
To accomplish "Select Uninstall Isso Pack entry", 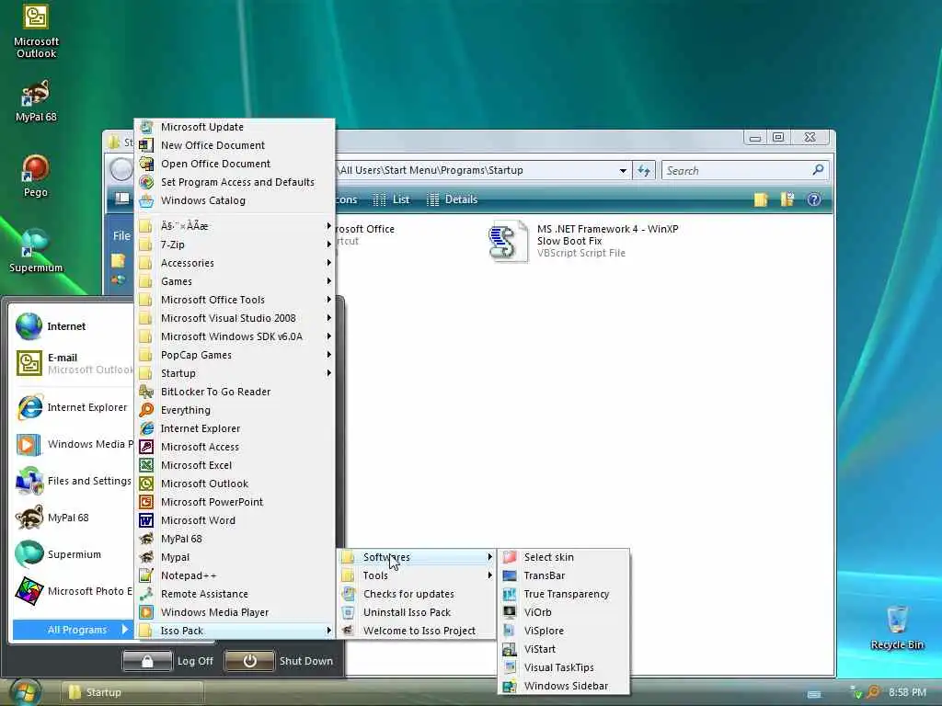I will click(x=417, y=612).
